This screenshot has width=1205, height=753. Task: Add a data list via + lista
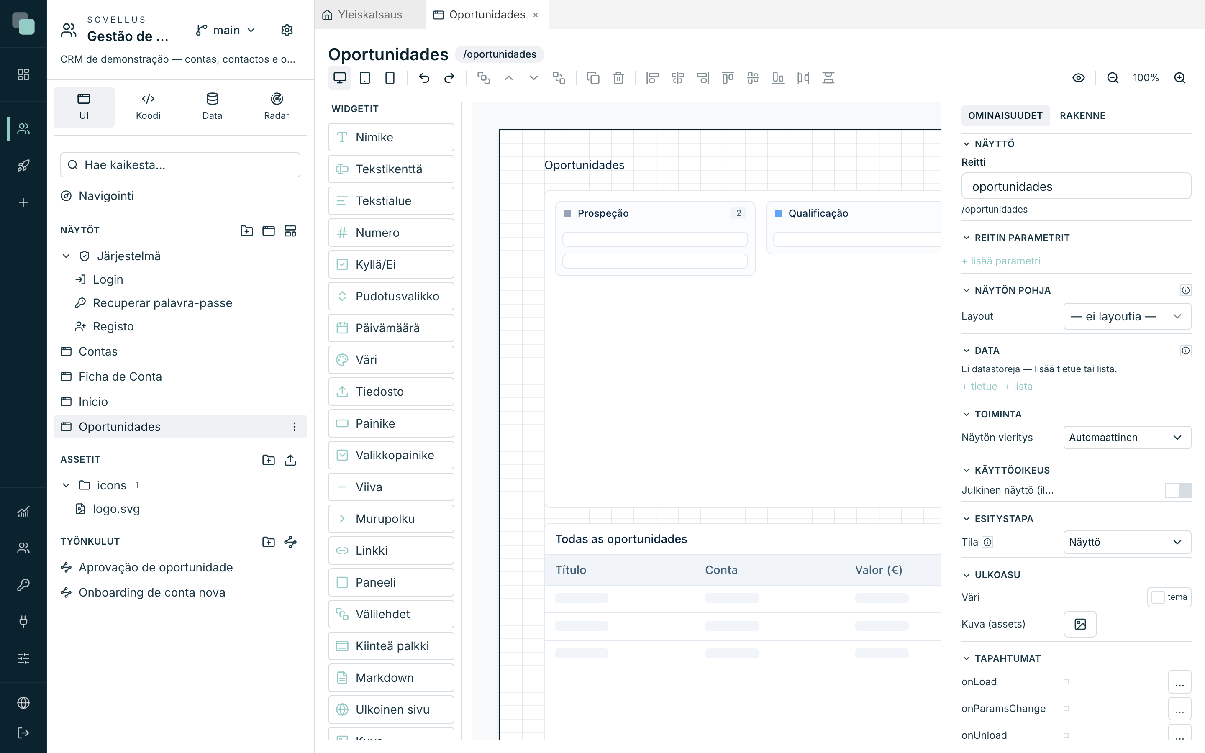(1018, 387)
